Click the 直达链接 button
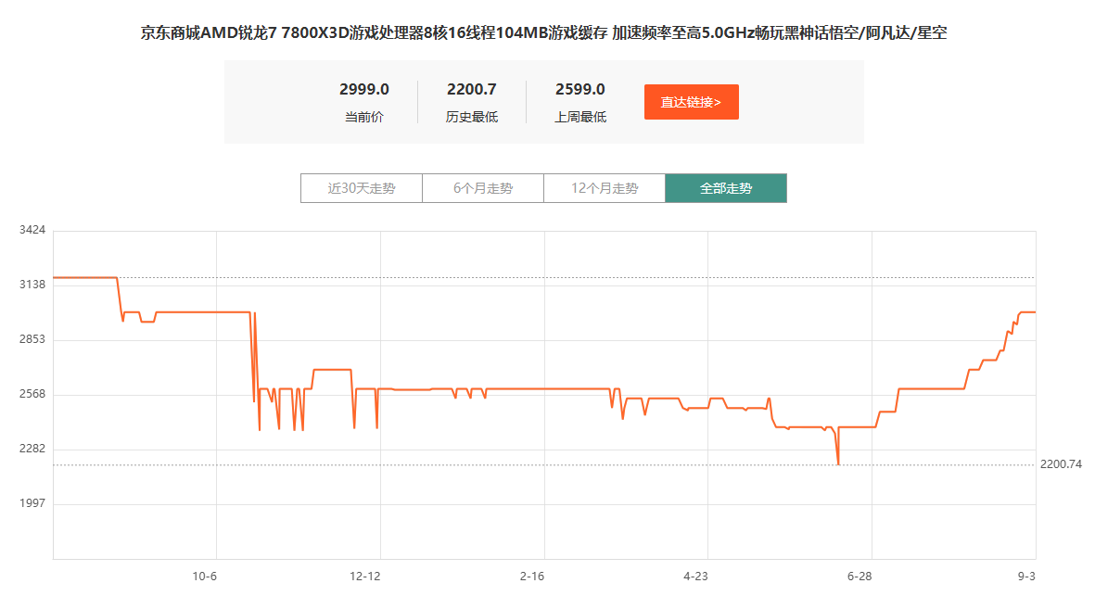This screenshot has height=596, width=1095. click(x=691, y=101)
